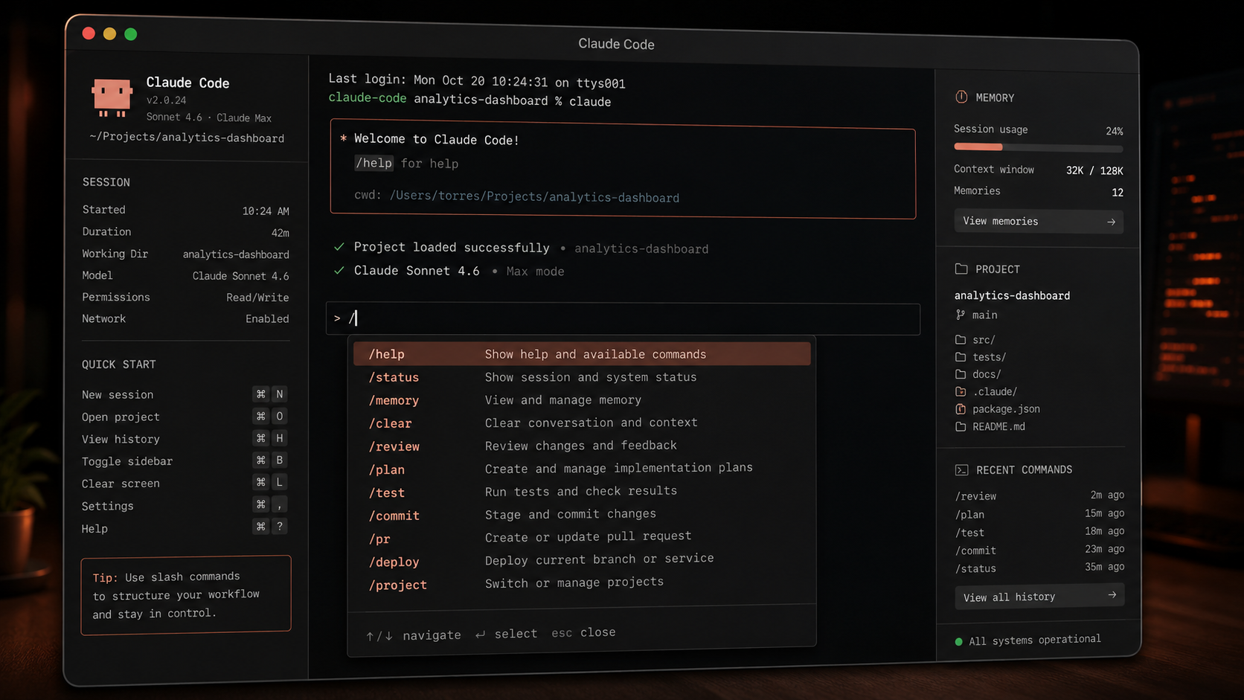Viewport: 1244px width, 700px height.
Task: Choose /commit from the command menu
Action: point(582,516)
